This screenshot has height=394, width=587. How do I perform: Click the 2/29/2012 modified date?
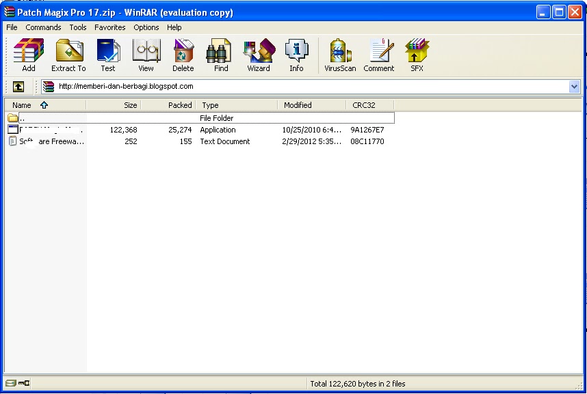[311, 141]
